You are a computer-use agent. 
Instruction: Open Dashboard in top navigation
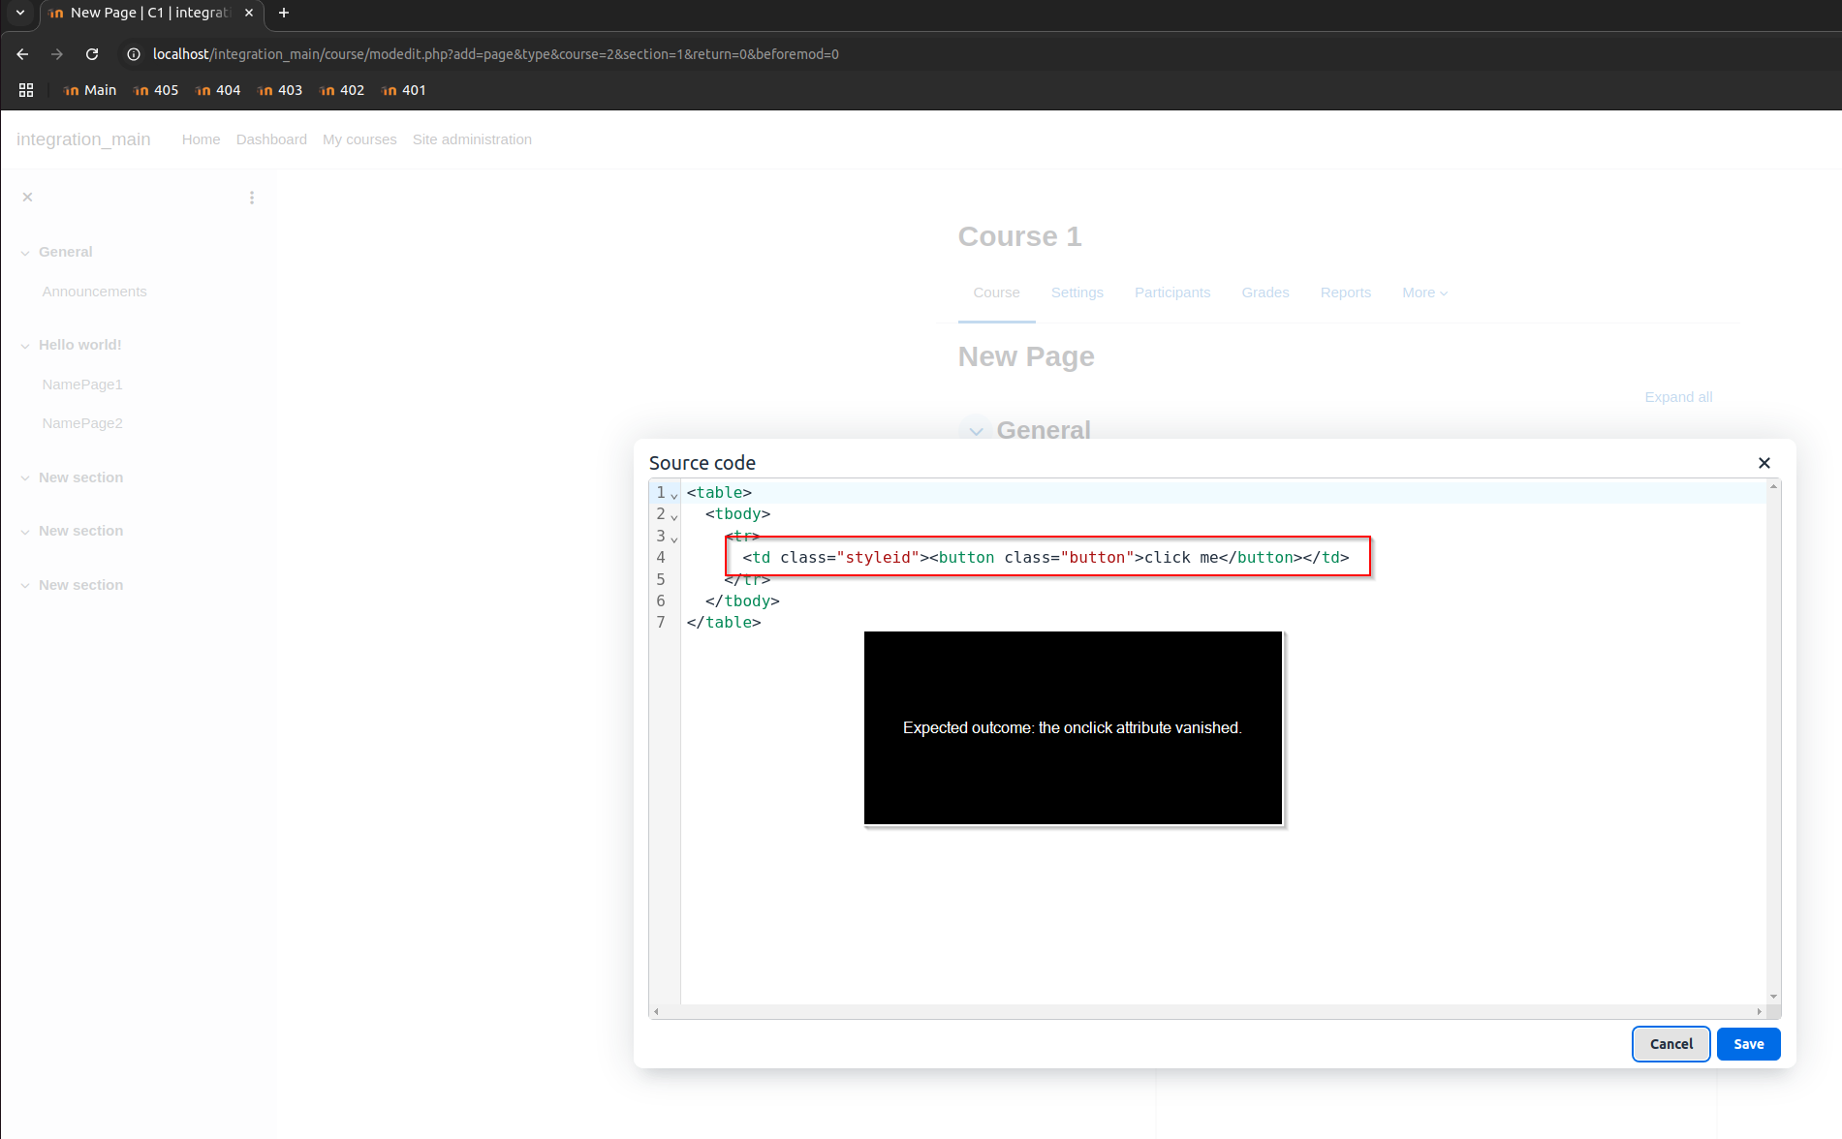(271, 139)
